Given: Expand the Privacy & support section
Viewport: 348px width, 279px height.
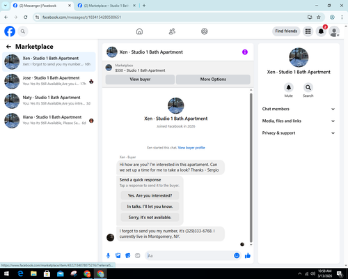Looking at the screenshot, I should pos(299,133).
